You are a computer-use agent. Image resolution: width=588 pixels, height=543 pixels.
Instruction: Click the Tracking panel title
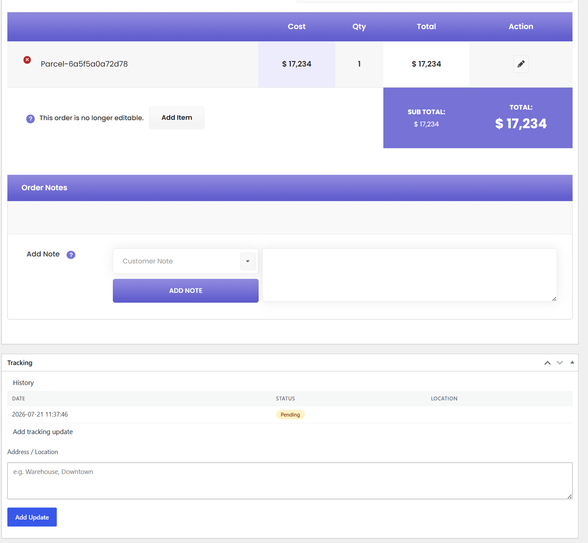pos(20,363)
